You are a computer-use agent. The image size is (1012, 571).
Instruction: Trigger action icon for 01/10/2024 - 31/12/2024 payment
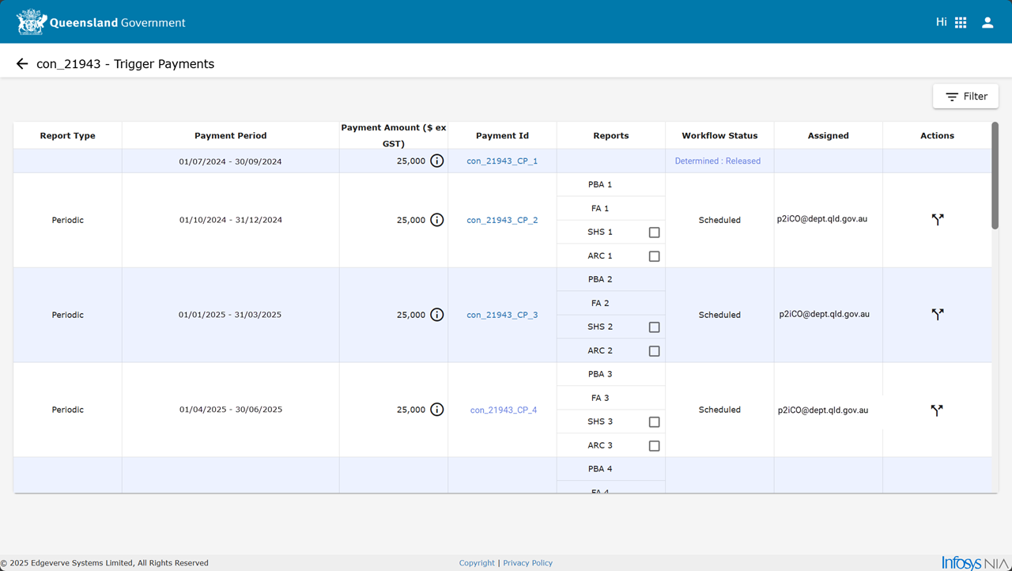938,220
